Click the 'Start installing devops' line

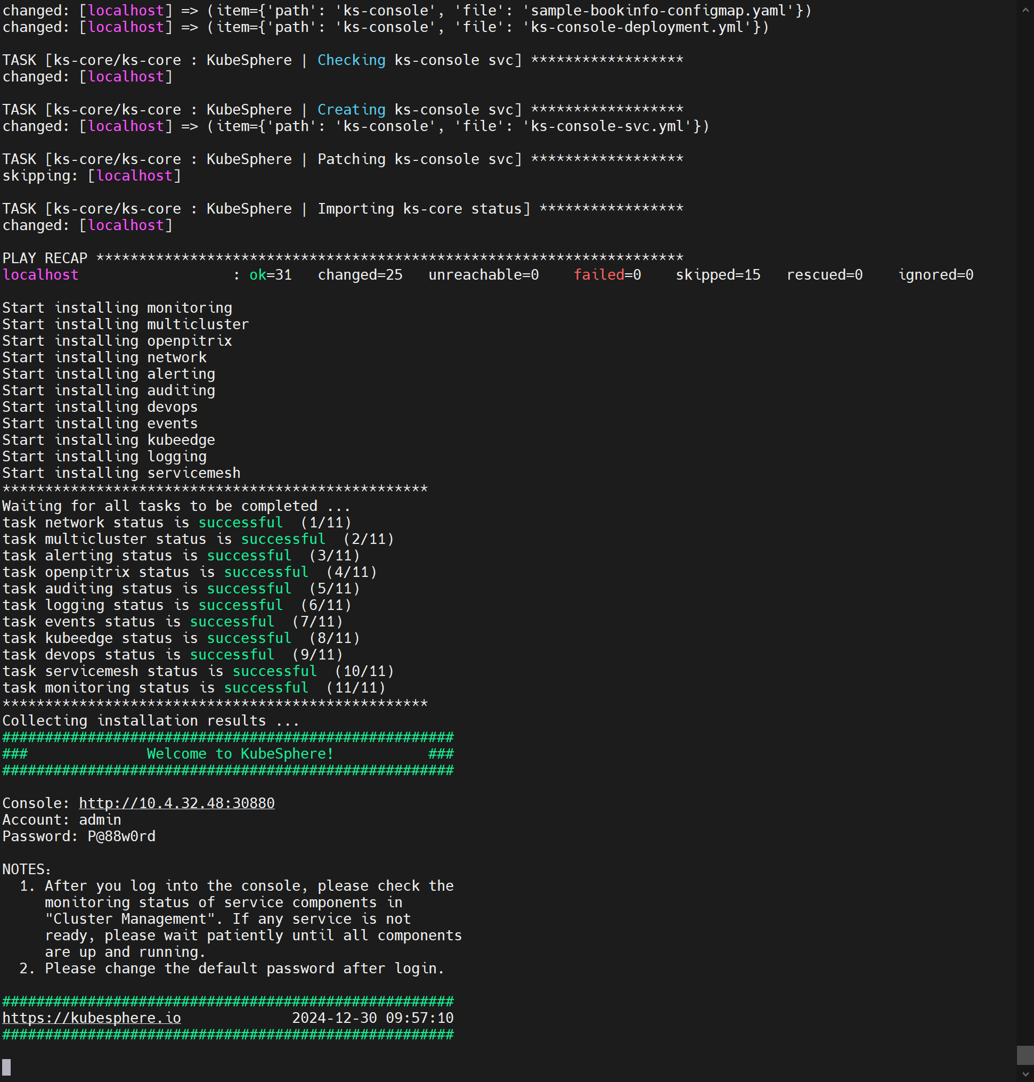[x=100, y=407]
